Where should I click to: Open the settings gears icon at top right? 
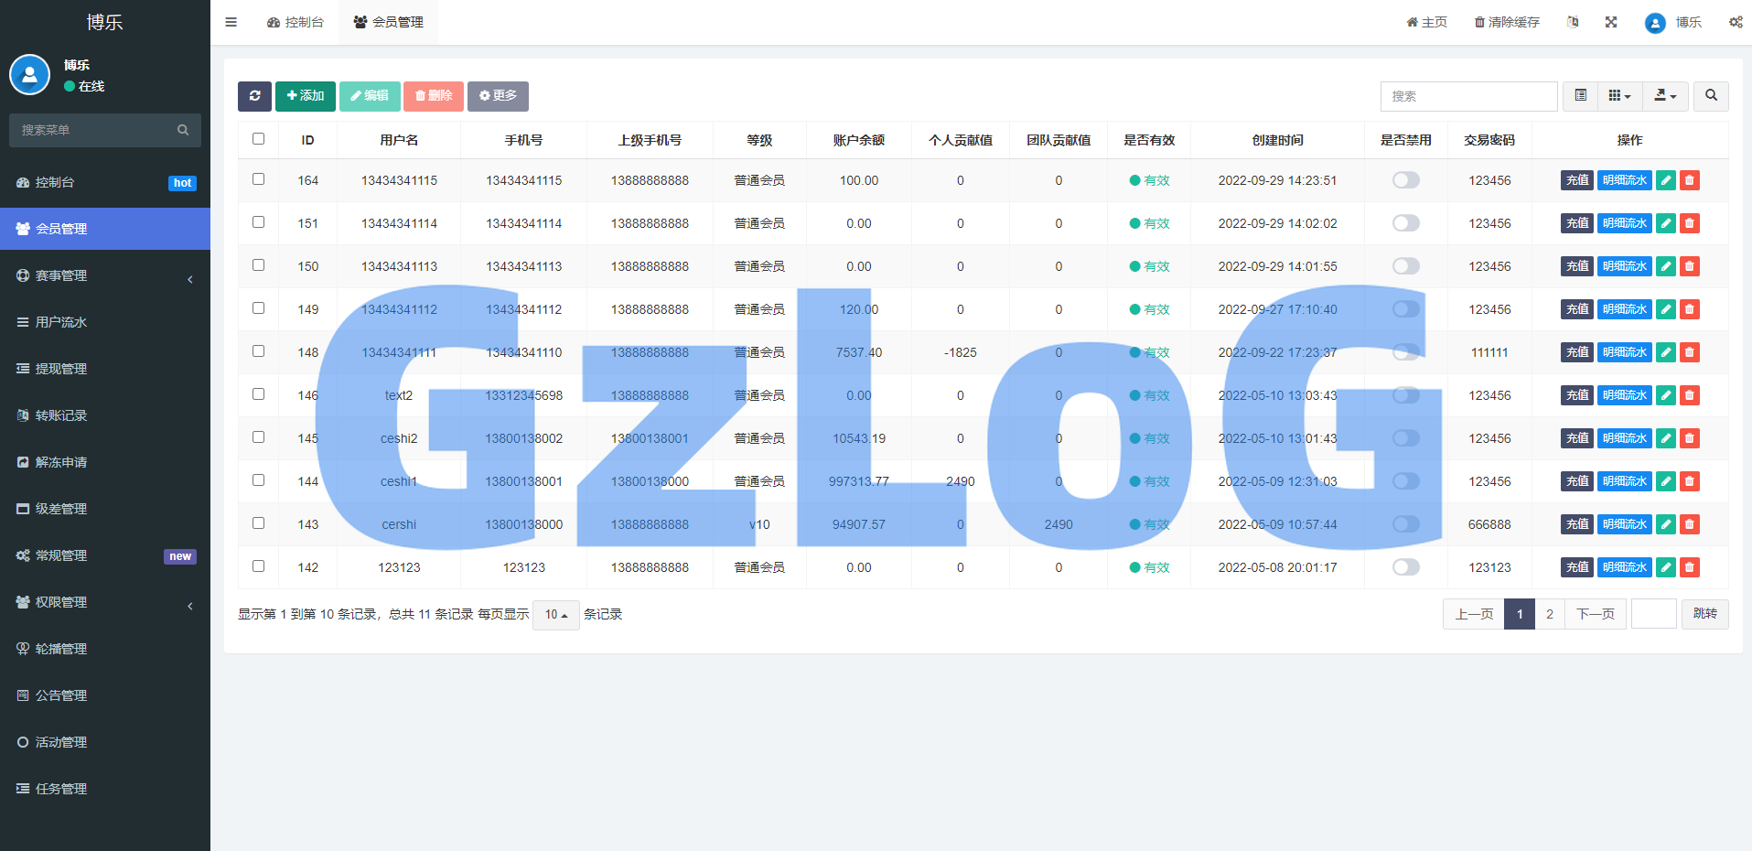1736,22
